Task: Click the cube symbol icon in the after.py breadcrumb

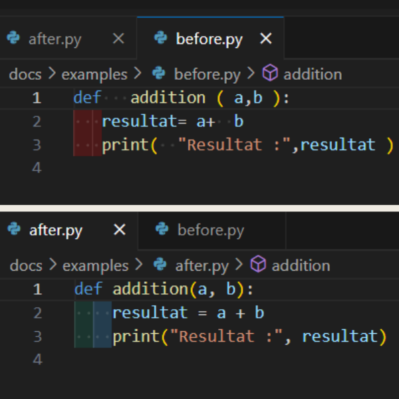Action: (258, 265)
